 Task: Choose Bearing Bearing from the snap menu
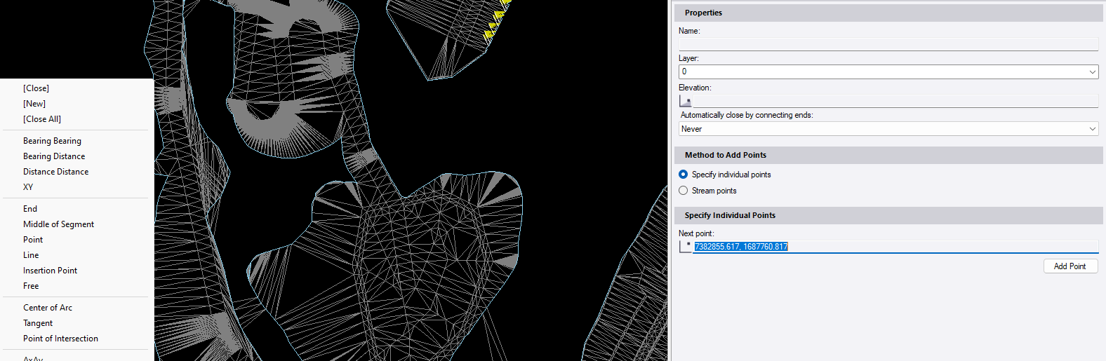coord(52,141)
